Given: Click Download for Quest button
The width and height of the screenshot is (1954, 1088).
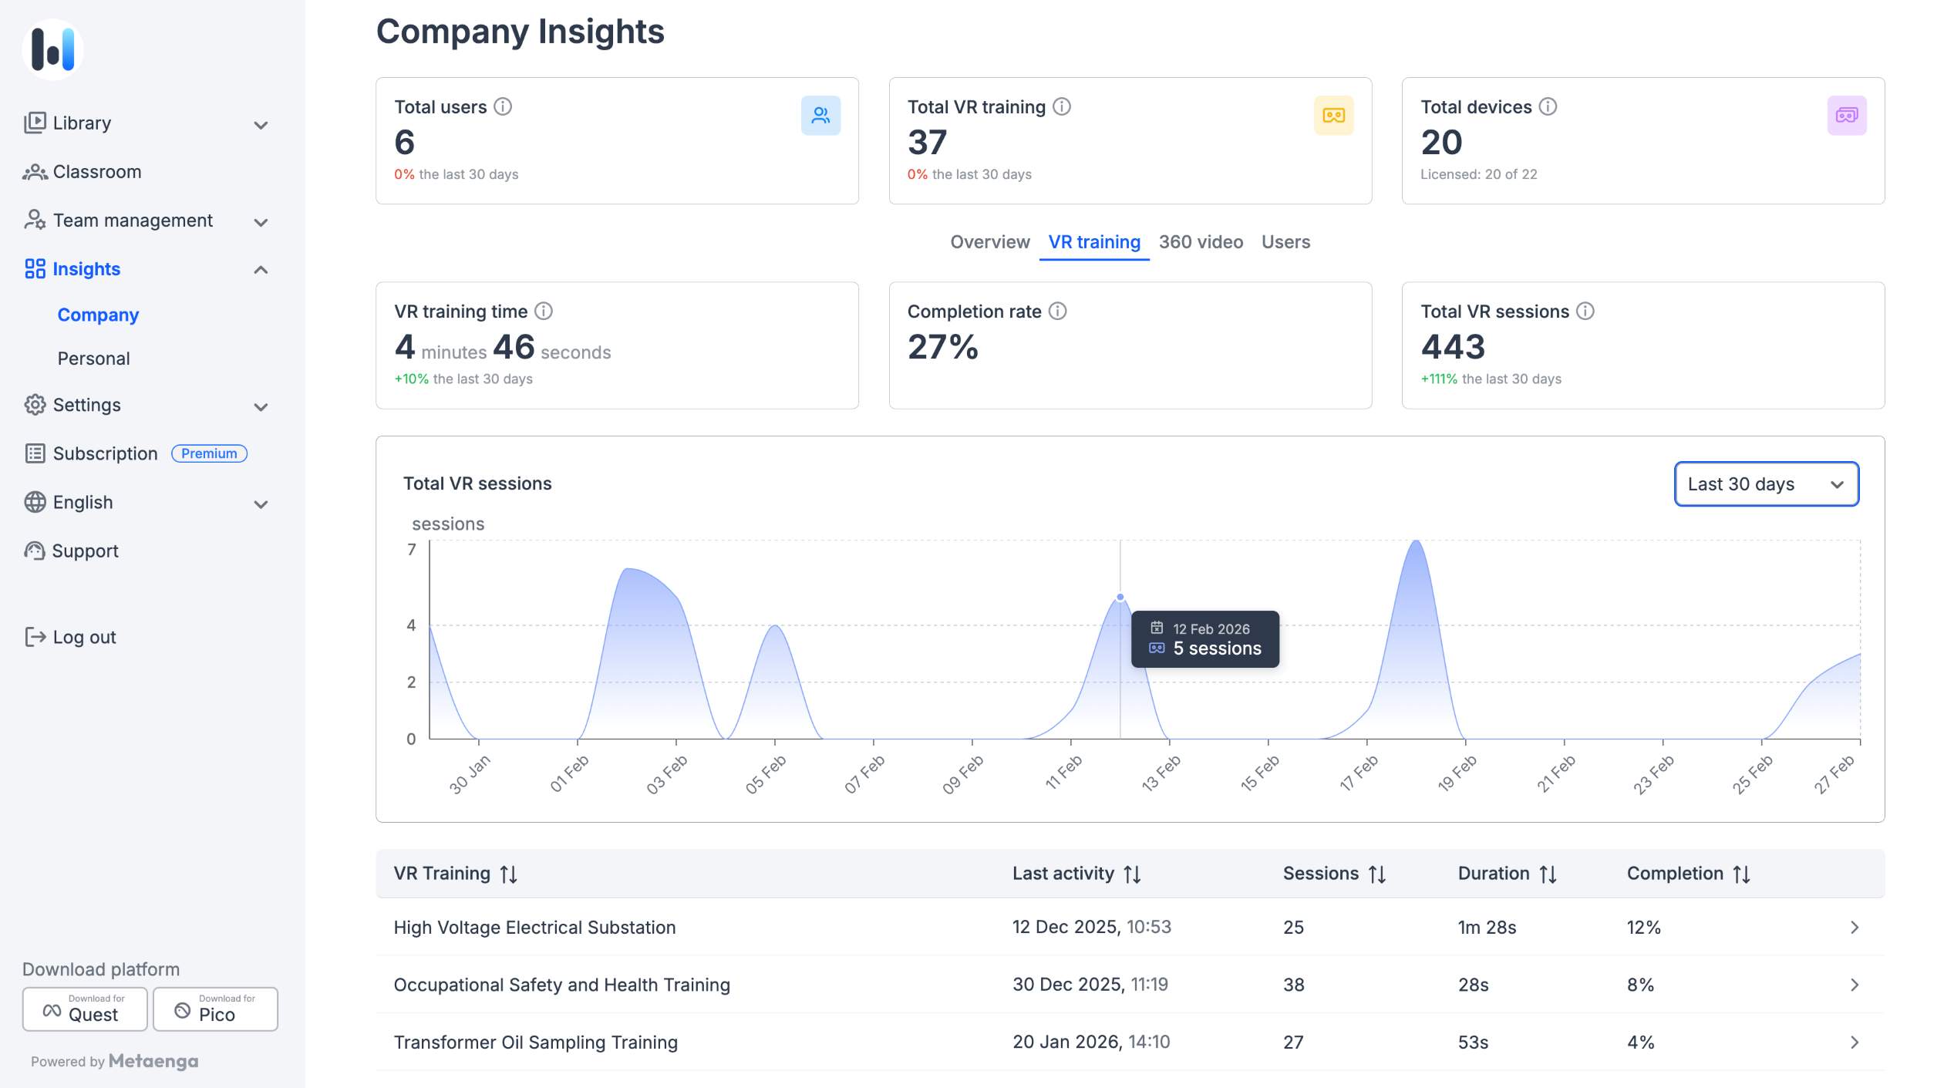Looking at the screenshot, I should point(85,1009).
